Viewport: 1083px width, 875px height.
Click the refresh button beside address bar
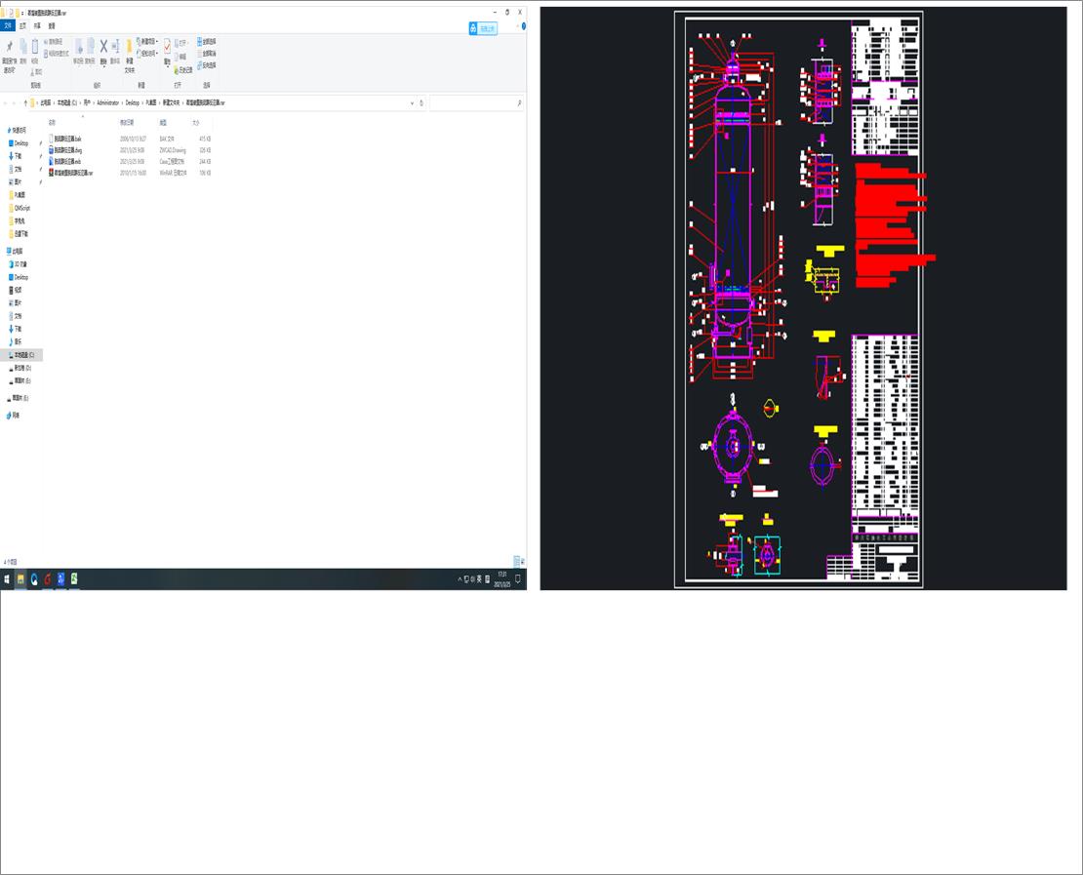[x=421, y=102]
